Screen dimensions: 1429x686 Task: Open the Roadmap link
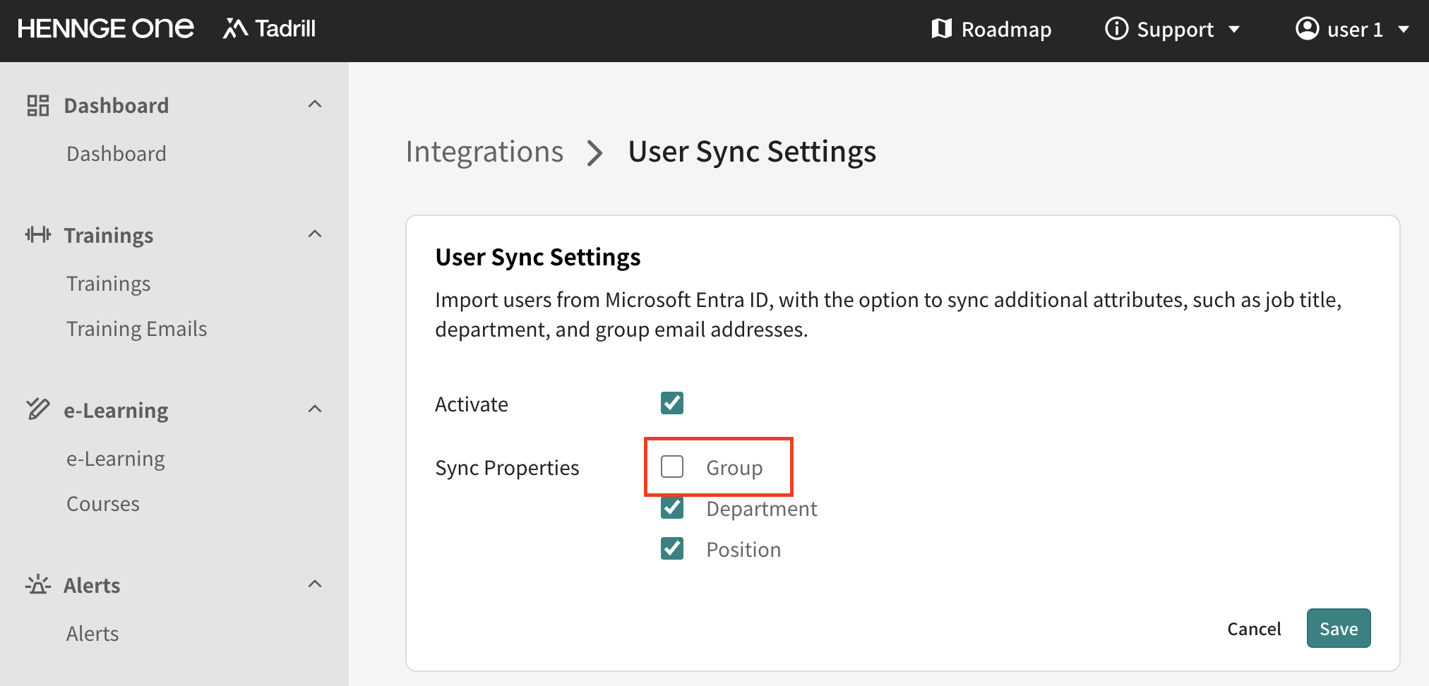991,30
